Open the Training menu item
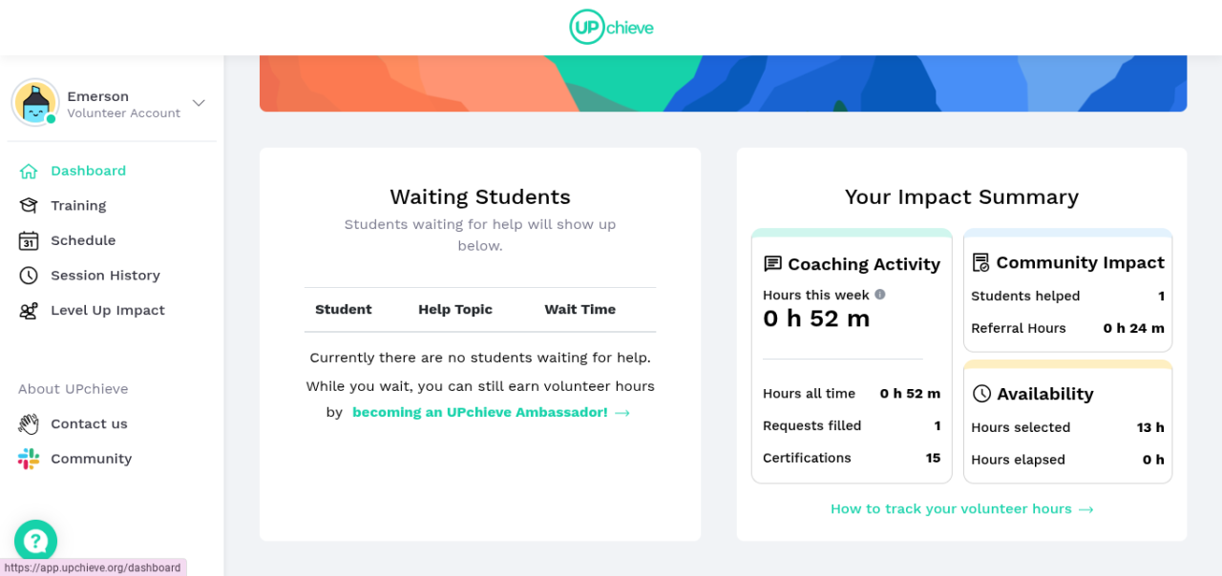This screenshot has height=576, width=1222. point(78,206)
